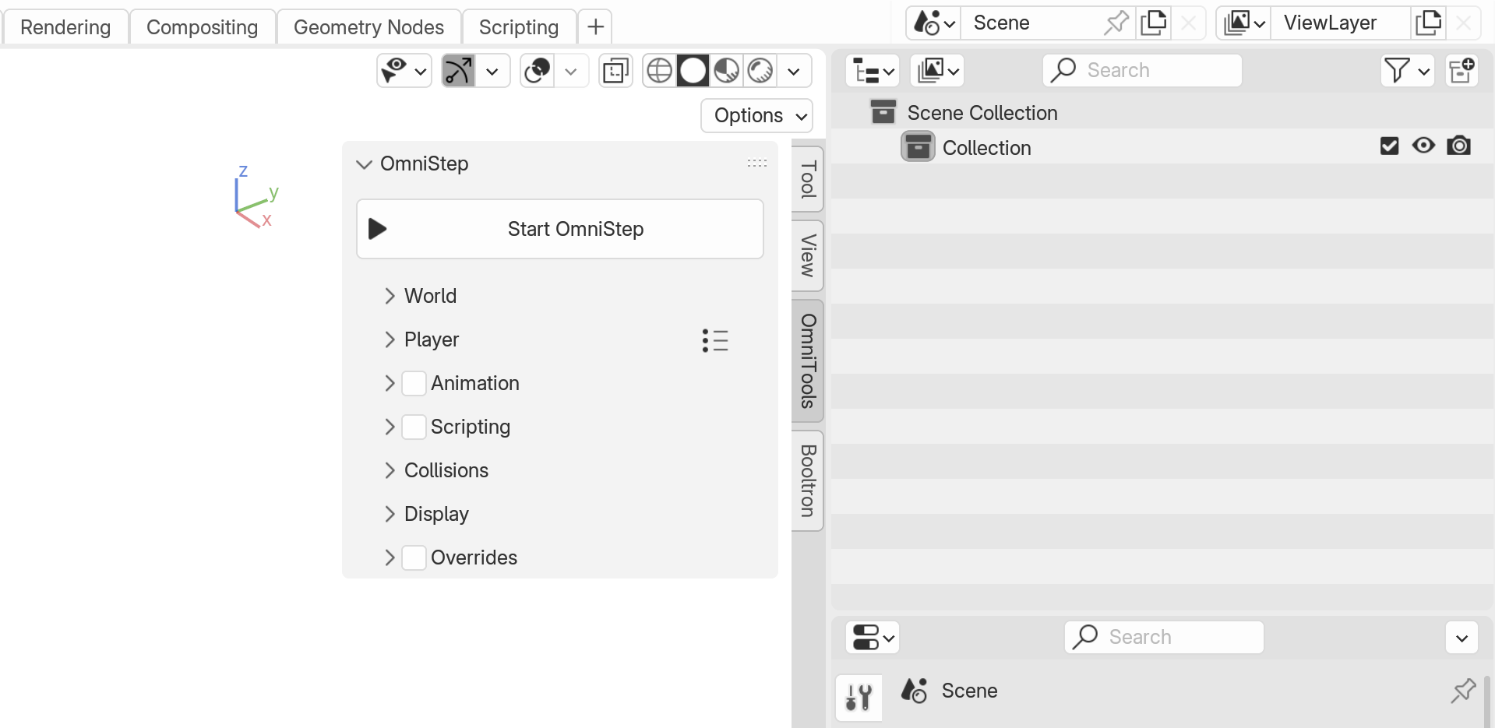Image resolution: width=1495 pixels, height=728 pixels.
Task: Expand the Scripting subpanel arrow
Action: click(390, 427)
